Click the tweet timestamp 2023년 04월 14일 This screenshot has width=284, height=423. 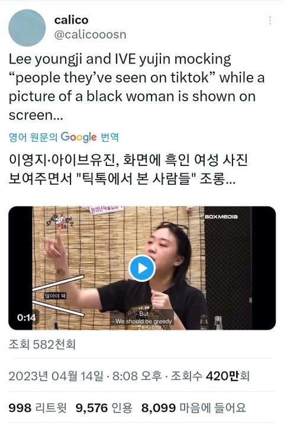(x=56, y=376)
